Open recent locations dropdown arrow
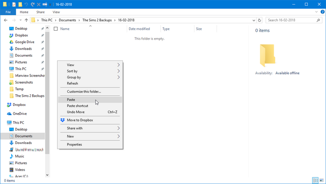Screen dimensions: 326x184 [x=20, y=20]
